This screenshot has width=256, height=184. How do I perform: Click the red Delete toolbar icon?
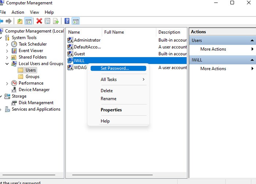tap(39, 21)
